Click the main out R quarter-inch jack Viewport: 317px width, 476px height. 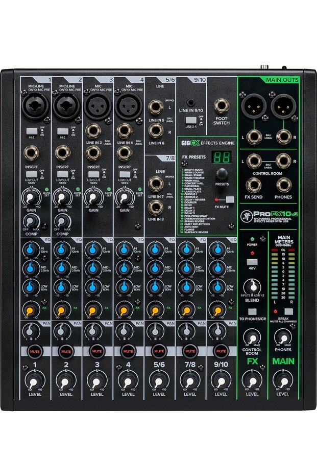click(x=284, y=137)
